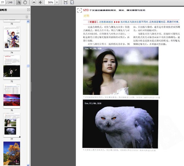Zoom in with the plus button

click(40, 2)
